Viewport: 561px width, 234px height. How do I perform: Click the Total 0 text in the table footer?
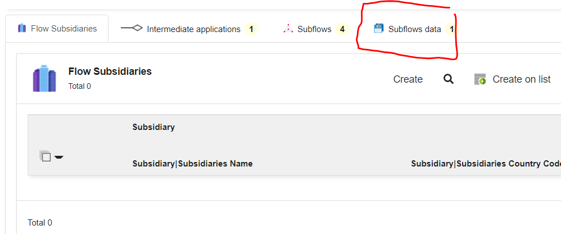pyautogui.click(x=40, y=223)
